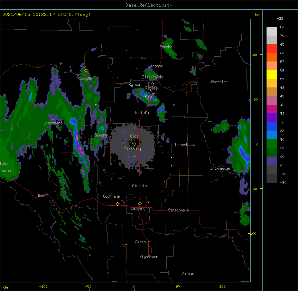Click the Vulcan label
Viewport: 298px width, 291px height.
click(188, 274)
